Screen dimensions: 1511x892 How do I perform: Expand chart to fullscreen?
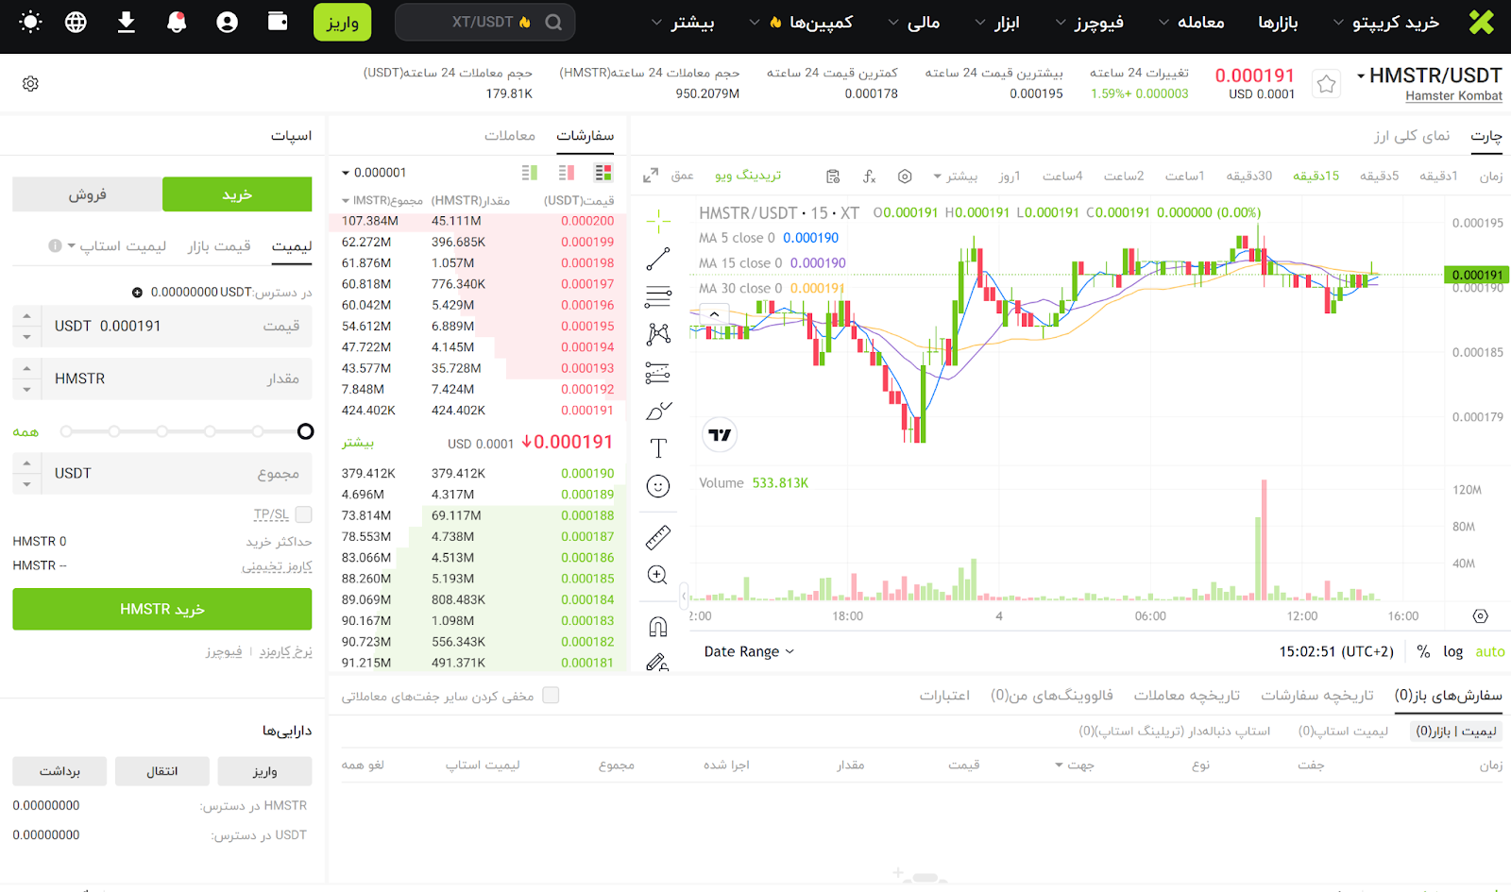[x=651, y=177]
